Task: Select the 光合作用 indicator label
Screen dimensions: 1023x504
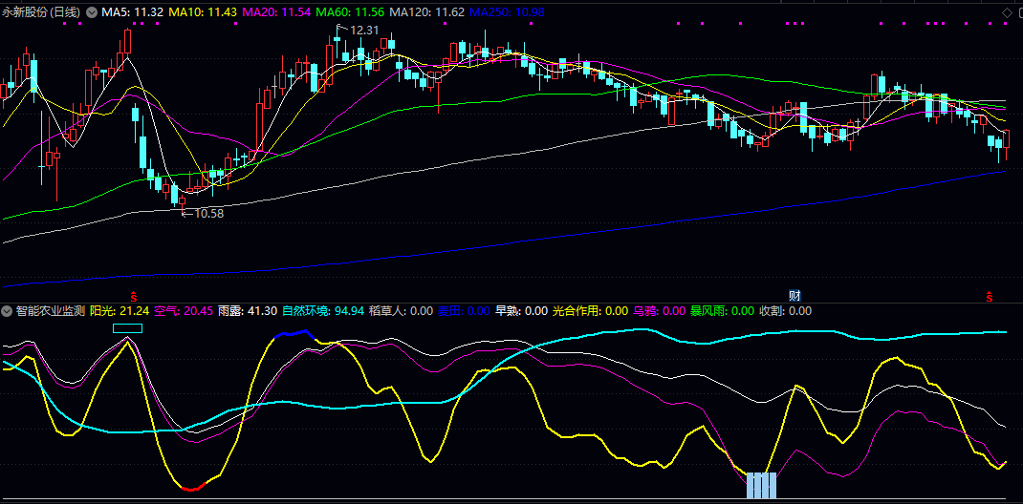Action: (591, 311)
